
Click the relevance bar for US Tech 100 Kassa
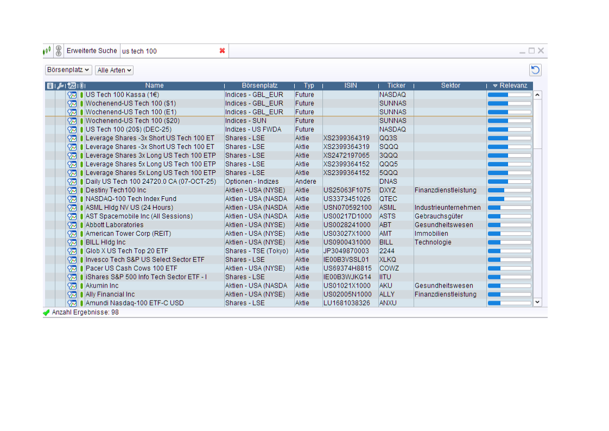click(x=509, y=95)
